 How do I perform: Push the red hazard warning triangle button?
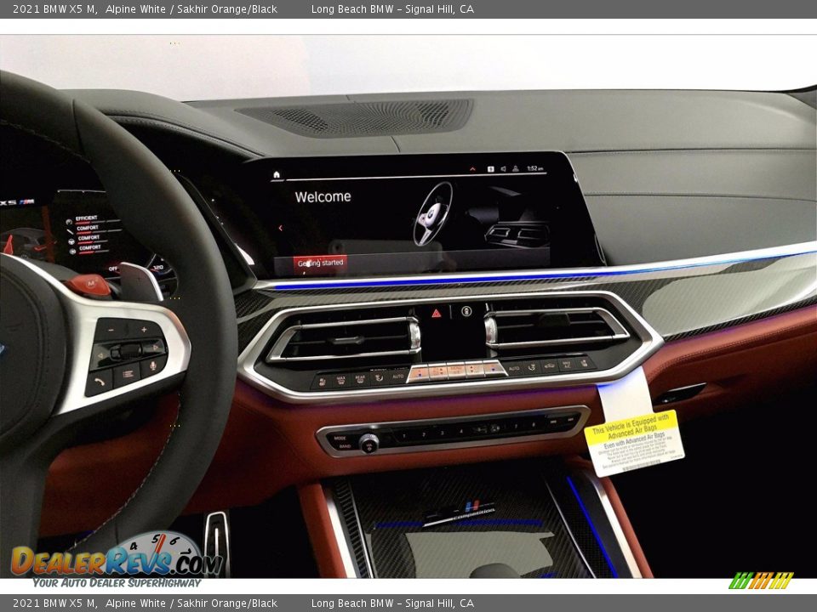(x=436, y=313)
